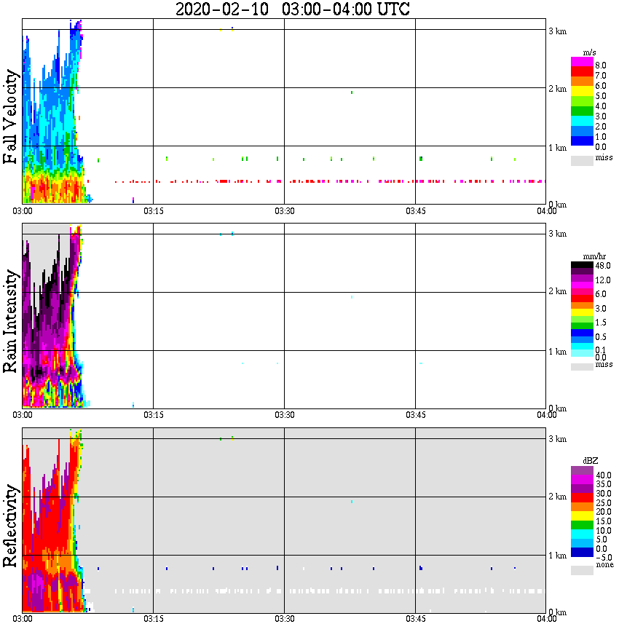This screenshot has width=619, height=632.
Task: Select the yellow swatch in the dBZ legend
Action: pos(582,516)
